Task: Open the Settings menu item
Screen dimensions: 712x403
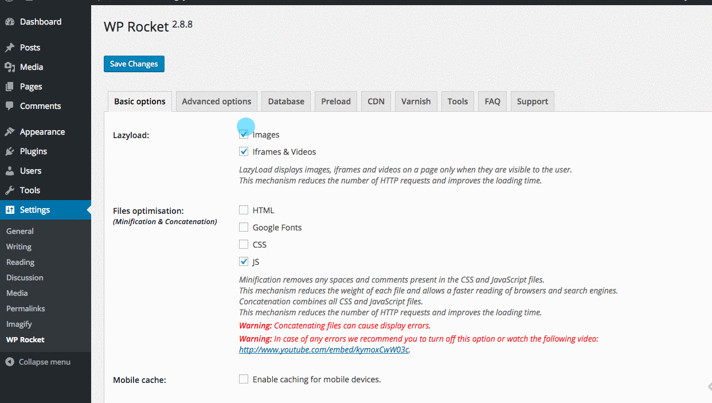Action: coord(45,210)
